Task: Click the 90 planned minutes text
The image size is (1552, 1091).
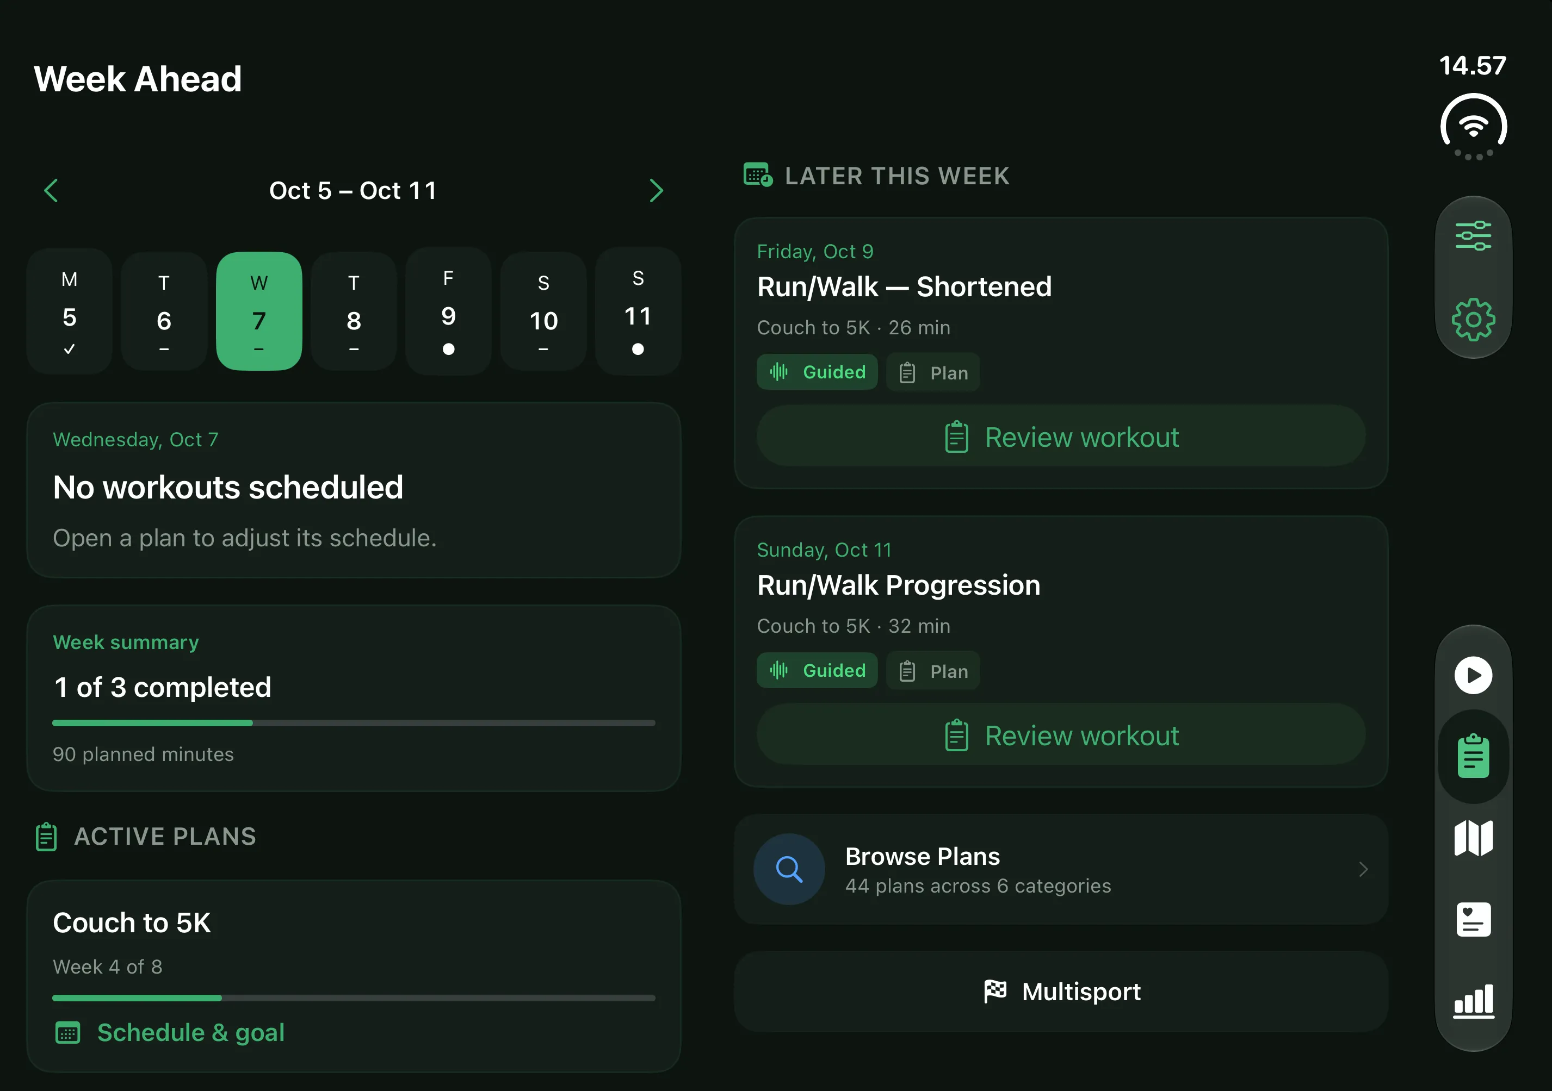Action: [143, 754]
